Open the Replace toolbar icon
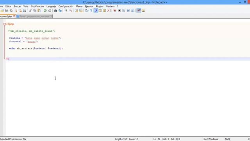The height and width of the screenshot is (141, 250). [60, 11]
